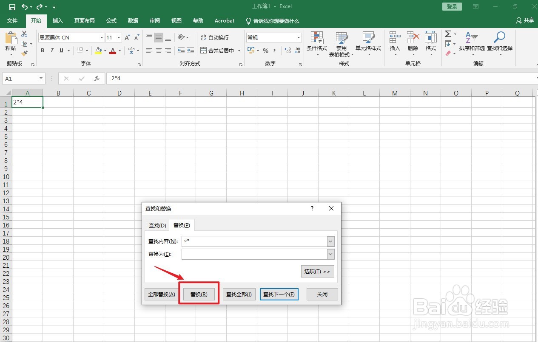Open number format 常规 dropdown
The height and width of the screenshot is (342, 538).
(x=299, y=38)
